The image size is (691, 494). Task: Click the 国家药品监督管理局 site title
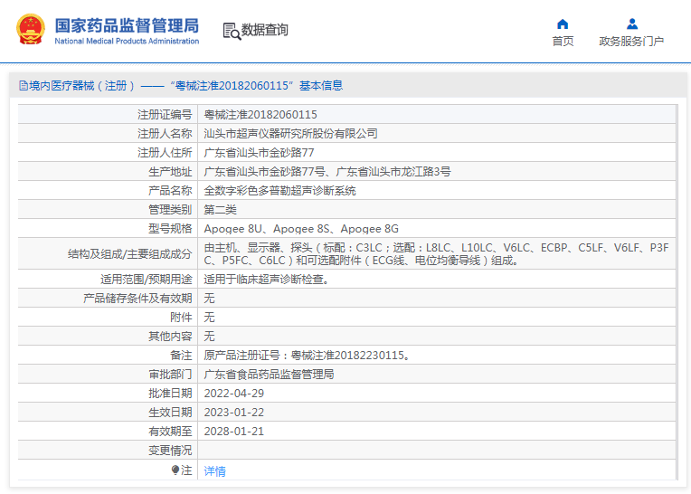[127, 24]
